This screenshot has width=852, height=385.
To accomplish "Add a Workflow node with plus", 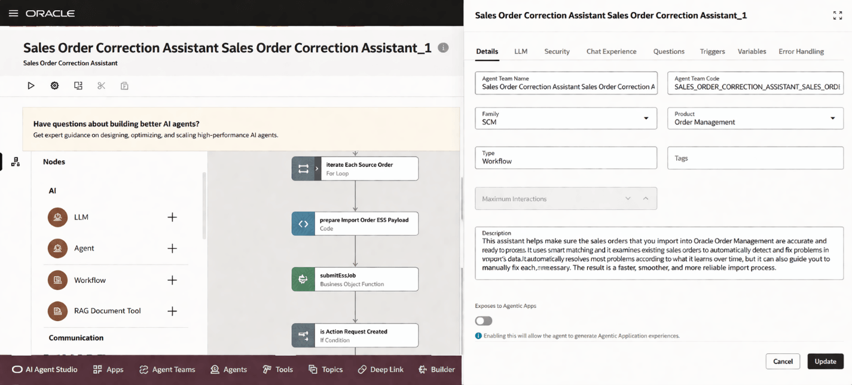I will click(x=172, y=280).
